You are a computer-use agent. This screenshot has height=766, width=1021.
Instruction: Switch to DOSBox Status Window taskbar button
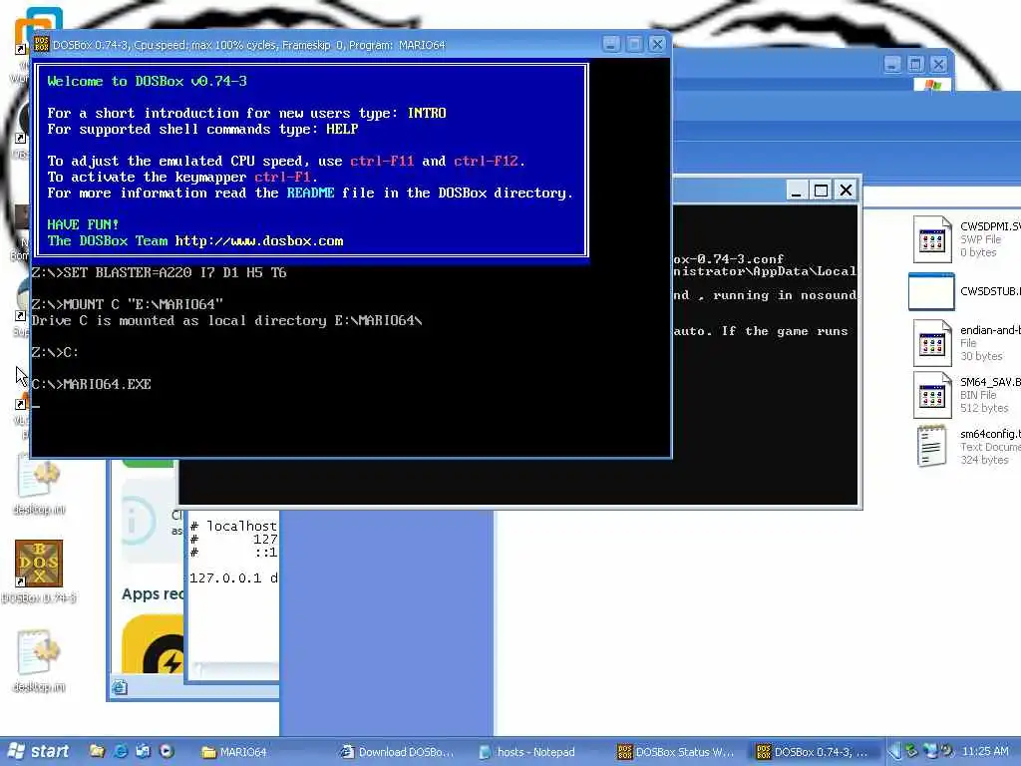click(677, 752)
